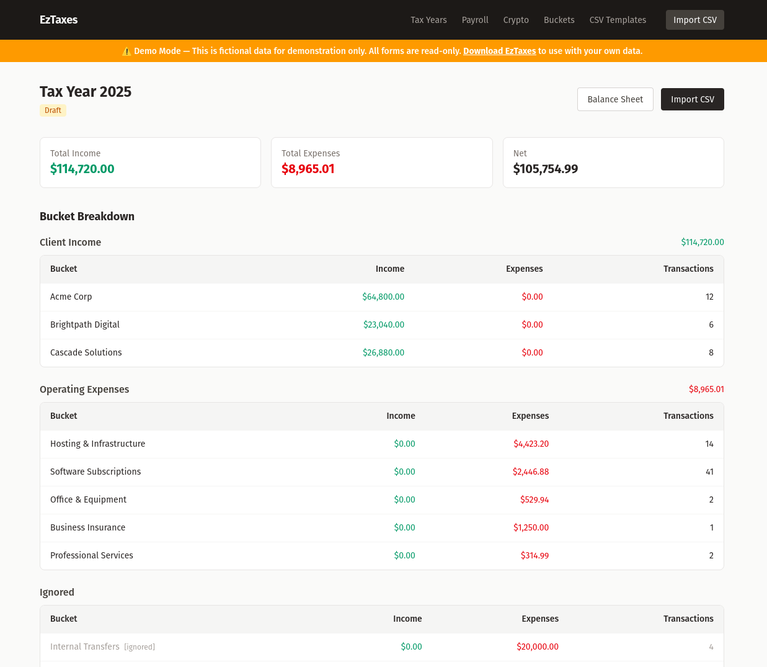Click the Ignored section heading
This screenshot has height=667, width=767.
pos(57,592)
